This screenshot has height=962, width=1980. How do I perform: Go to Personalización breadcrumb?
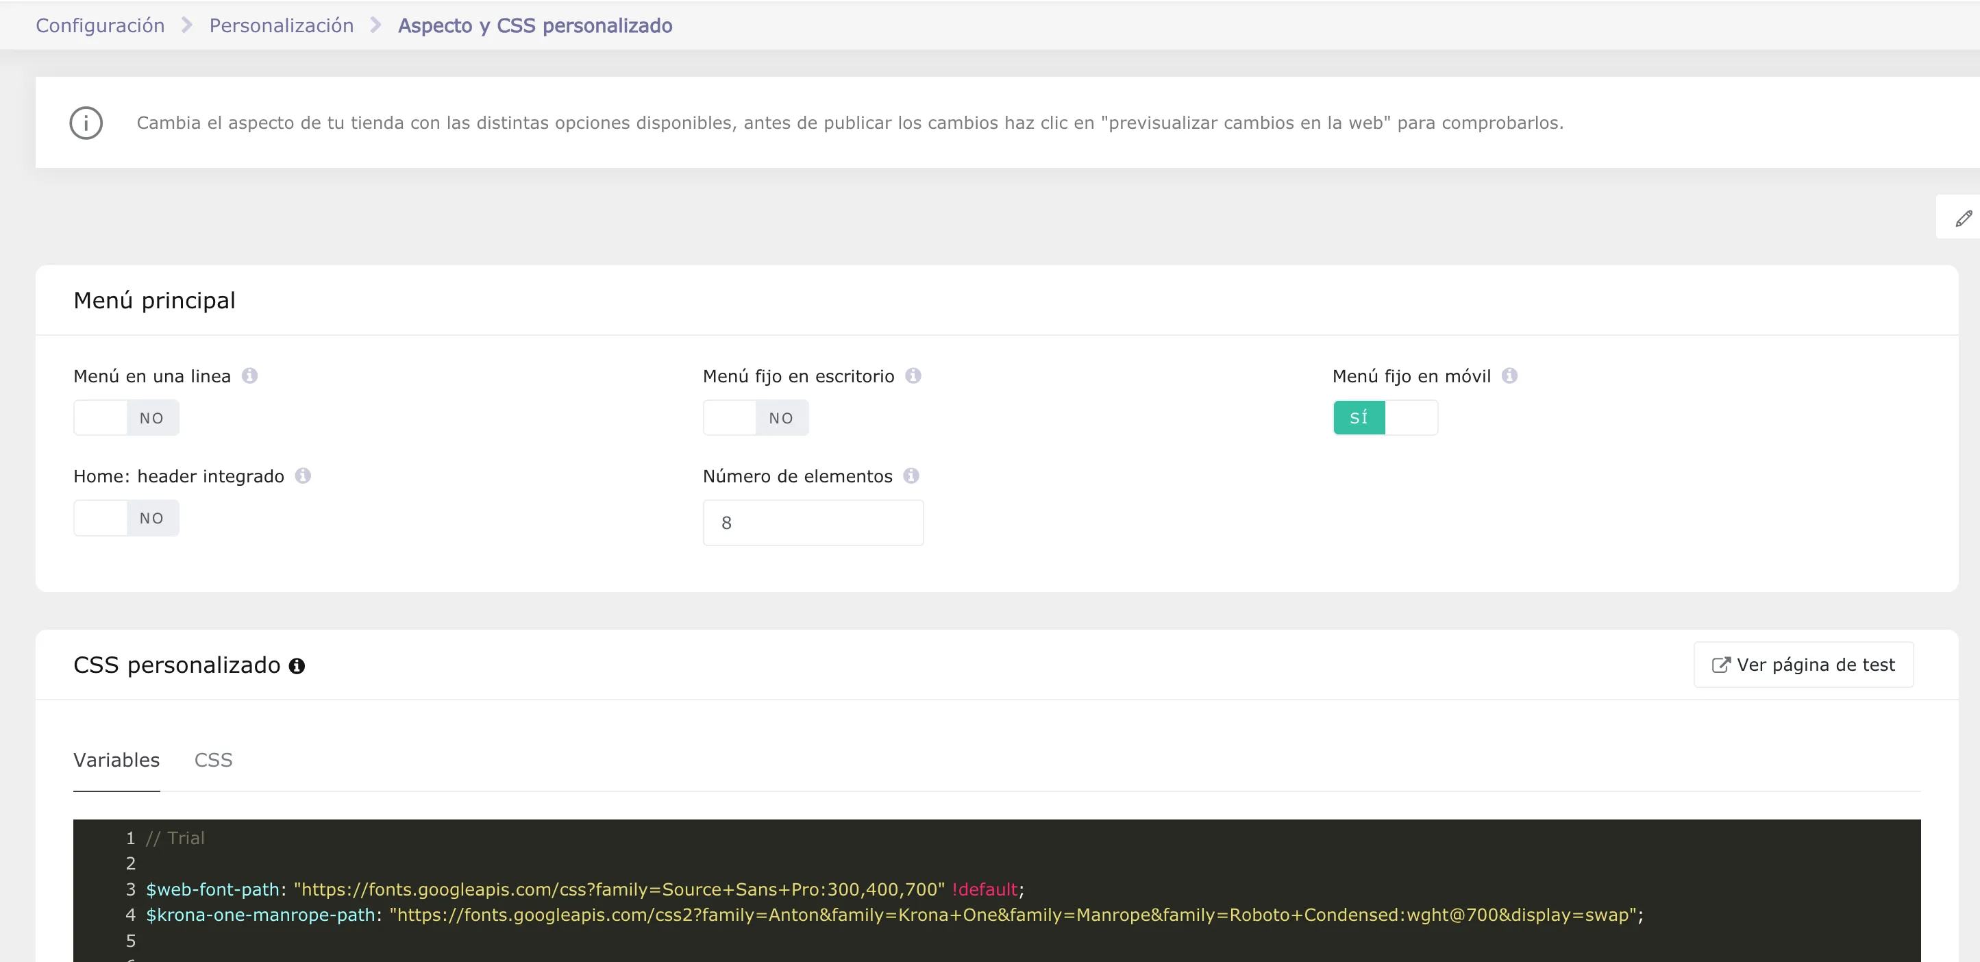[x=282, y=25]
